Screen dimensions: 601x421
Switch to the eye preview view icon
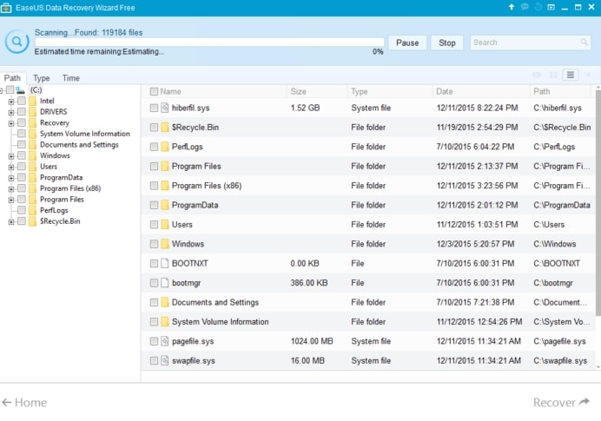coord(537,75)
